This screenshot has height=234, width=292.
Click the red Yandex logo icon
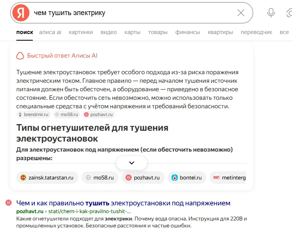[21, 13]
